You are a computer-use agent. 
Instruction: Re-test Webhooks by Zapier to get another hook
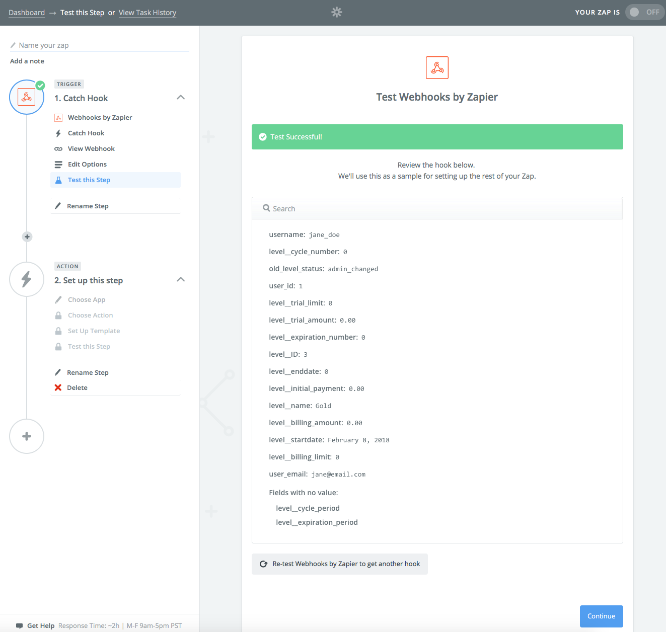[340, 564]
